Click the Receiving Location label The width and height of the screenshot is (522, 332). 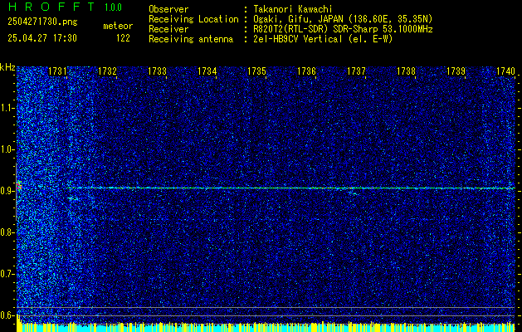pos(193,19)
